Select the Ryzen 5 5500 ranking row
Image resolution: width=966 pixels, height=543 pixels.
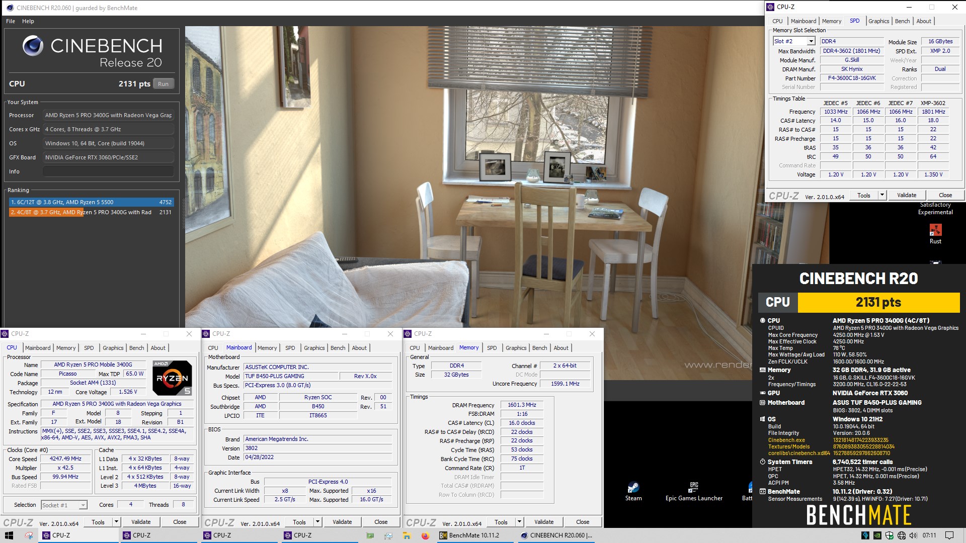92,202
